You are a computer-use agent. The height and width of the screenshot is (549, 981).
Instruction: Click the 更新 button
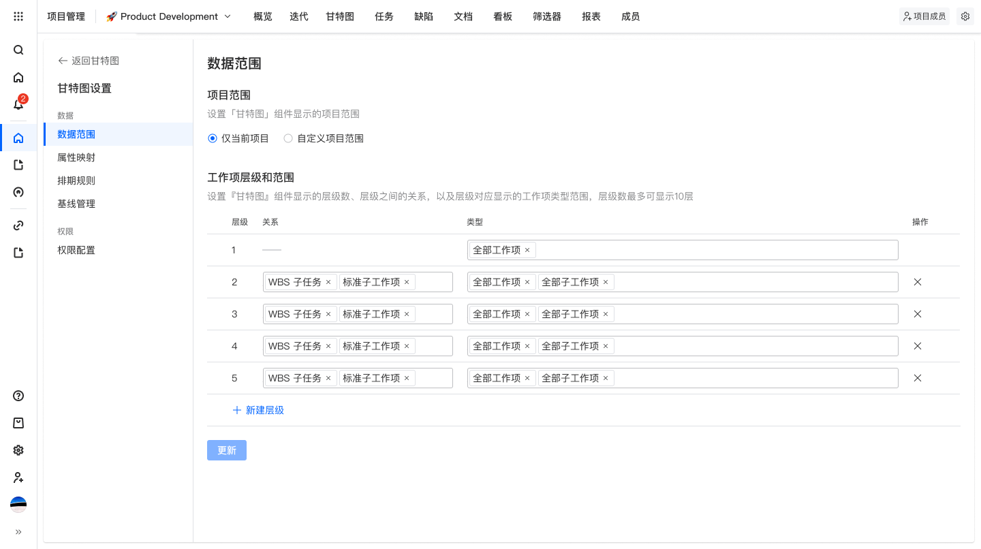click(x=227, y=450)
